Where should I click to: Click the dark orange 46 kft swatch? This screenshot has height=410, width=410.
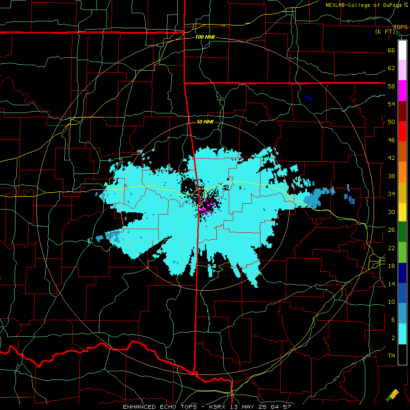click(402, 151)
